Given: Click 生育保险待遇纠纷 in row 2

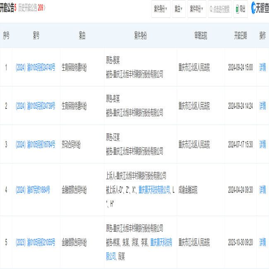Looking at the screenshot, I should [x=74, y=106].
